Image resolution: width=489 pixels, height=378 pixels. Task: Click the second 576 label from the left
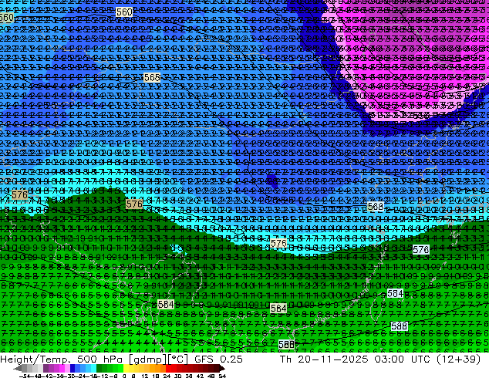click(x=134, y=204)
